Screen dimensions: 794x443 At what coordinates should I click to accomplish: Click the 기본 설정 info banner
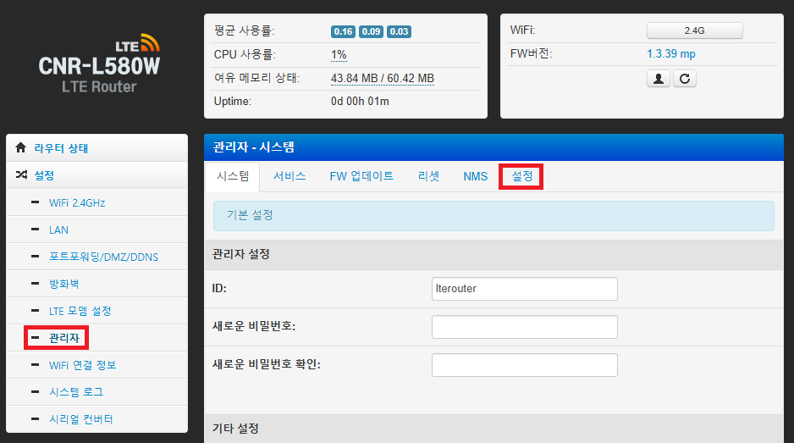click(493, 216)
